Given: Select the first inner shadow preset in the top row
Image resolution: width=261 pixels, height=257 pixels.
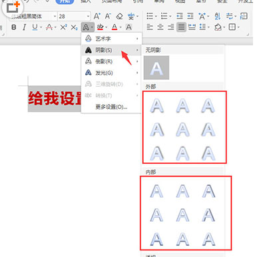Looking at the screenshot, I should [x=156, y=191].
